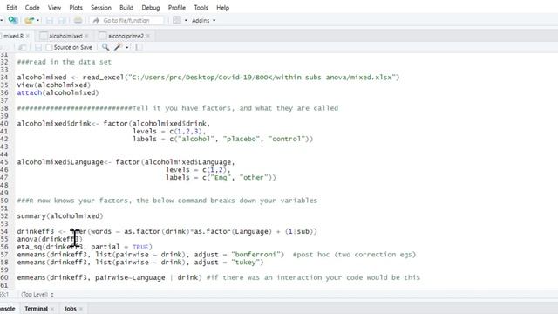558x314 pixels.
Task: Switch to the mixed.R tab
Action: pos(14,36)
